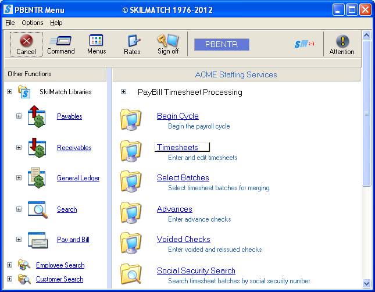Click the Search link in Other Functions
375x292 pixels.
(x=67, y=209)
